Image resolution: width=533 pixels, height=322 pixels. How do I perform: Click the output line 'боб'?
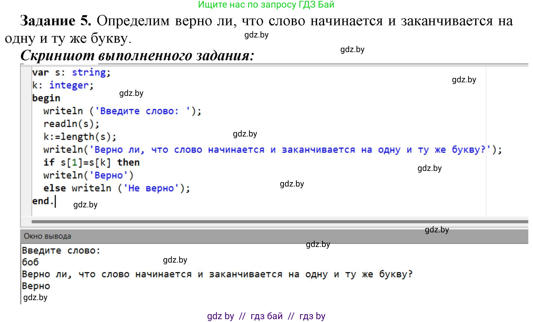point(30,262)
